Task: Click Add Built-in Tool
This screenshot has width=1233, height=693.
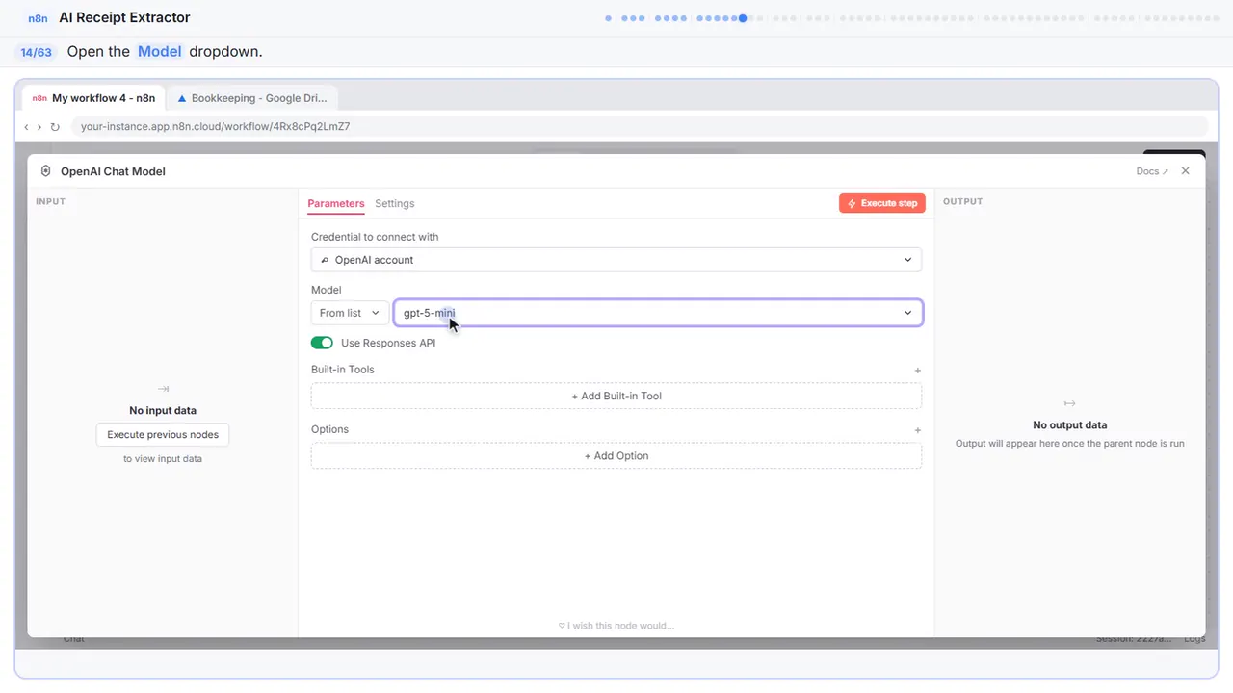Action: tap(616, 396)
